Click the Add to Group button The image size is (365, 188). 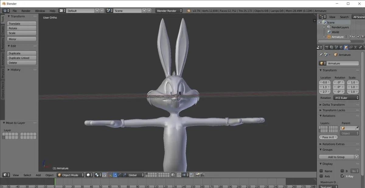tap(336, 157)
